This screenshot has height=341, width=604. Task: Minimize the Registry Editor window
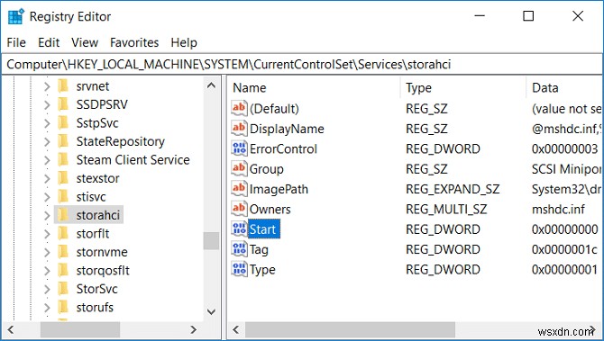pyautogui.click(x=480, y=16)
